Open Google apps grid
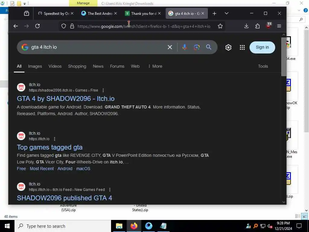309x232 pixels. (x=242, y=47)
